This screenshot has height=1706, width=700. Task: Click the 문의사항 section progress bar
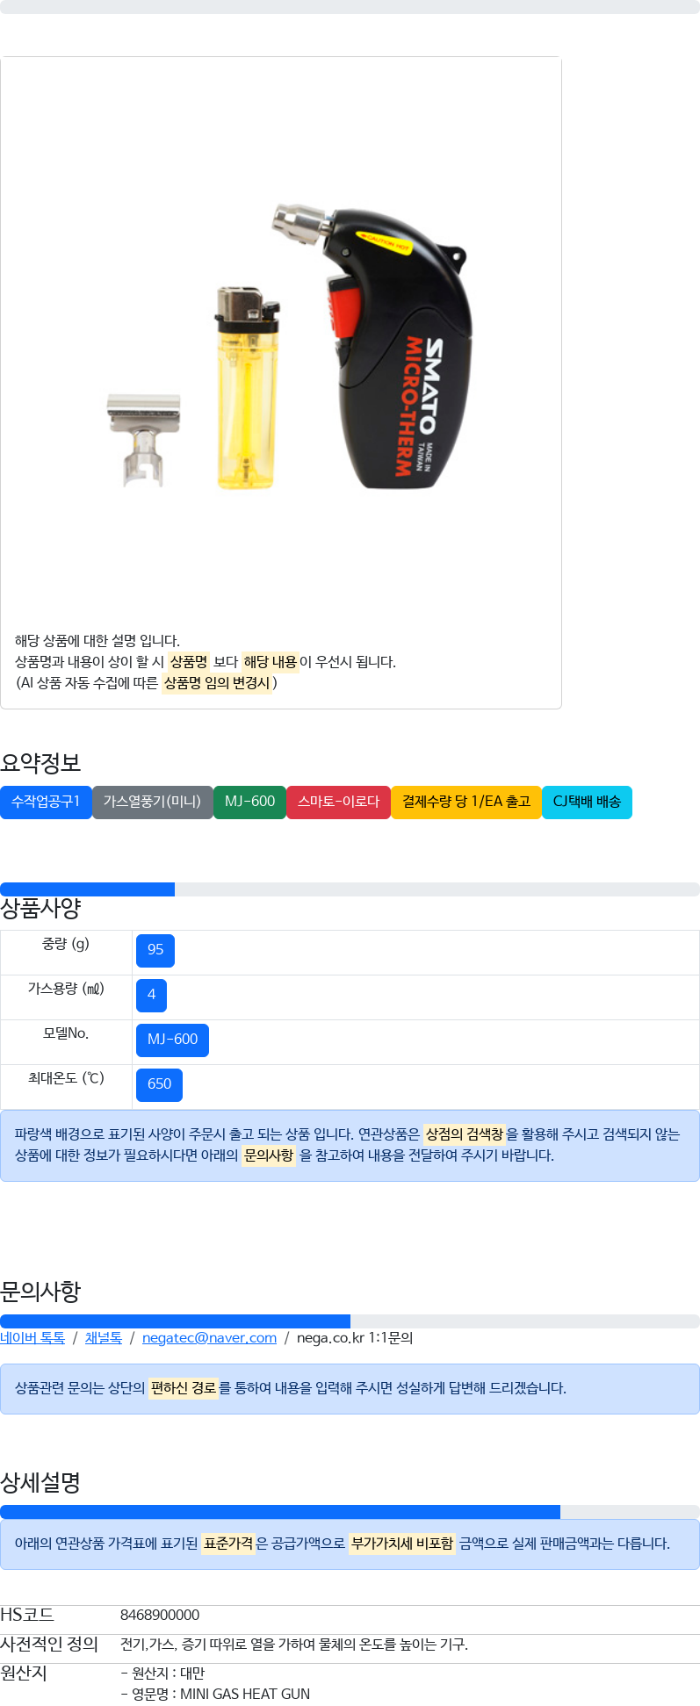pyautogui.click(x=350, y=1321)
